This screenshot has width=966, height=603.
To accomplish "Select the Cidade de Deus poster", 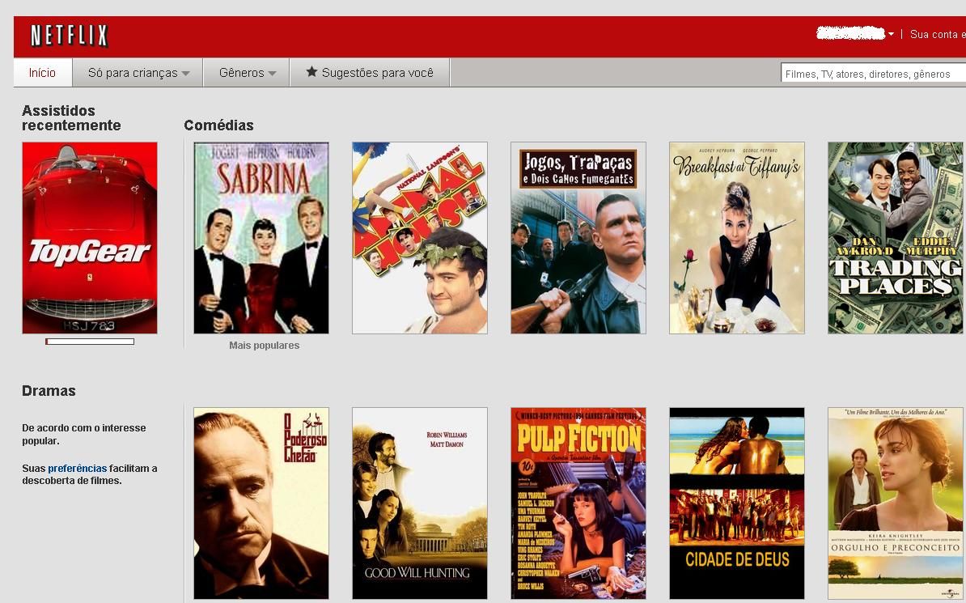I will (x=737, y=503).
